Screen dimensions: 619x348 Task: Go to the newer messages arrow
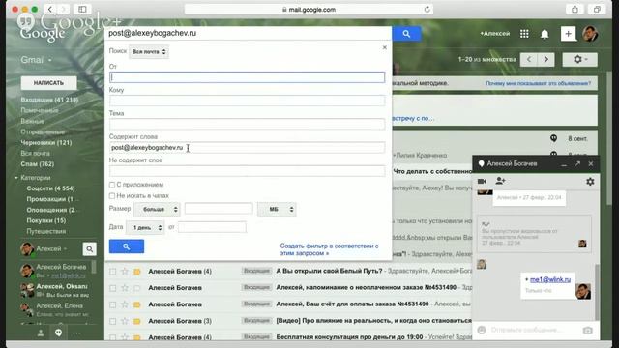(529, 60)
